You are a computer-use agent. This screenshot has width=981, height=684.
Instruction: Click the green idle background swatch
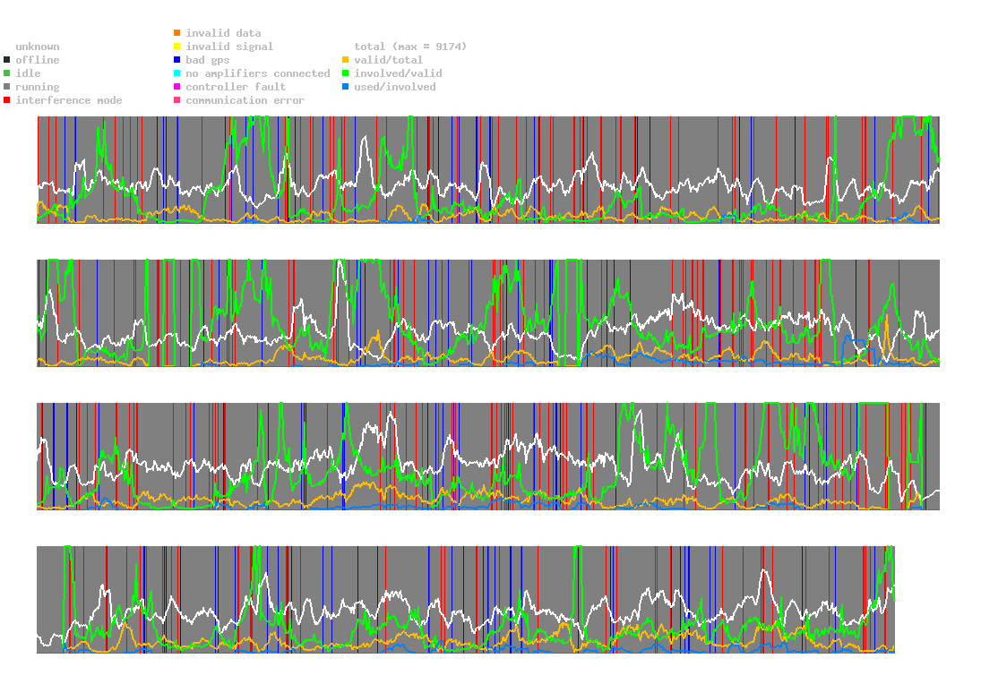(7, 73)
